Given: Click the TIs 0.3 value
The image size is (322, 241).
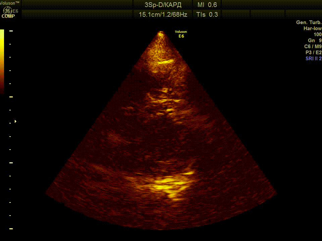Looking at the screenshot, I should (x=207, y=14).
